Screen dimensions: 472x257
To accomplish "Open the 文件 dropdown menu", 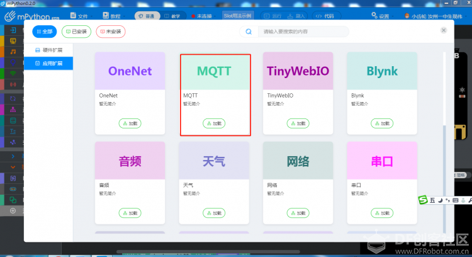I will (x=81, y=16).
